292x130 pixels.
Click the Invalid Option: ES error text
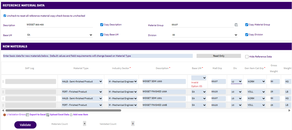[197, 84]
